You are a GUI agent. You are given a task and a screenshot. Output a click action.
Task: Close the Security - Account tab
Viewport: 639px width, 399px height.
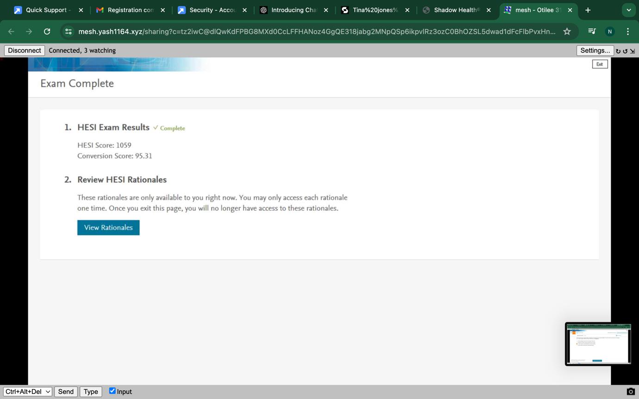click(x=244, y=10)
